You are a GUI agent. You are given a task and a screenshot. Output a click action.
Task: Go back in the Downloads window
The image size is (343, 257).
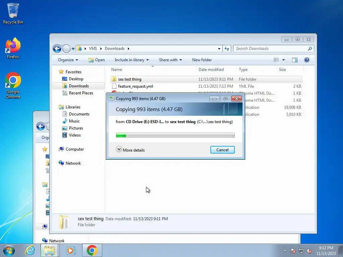click(x=57, y=49)
